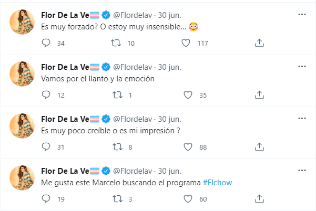Open three-dot menu on 'Es muy poco creíble' tweet
This screenshot has height=211, width=316.
click(x=301, y=119)
